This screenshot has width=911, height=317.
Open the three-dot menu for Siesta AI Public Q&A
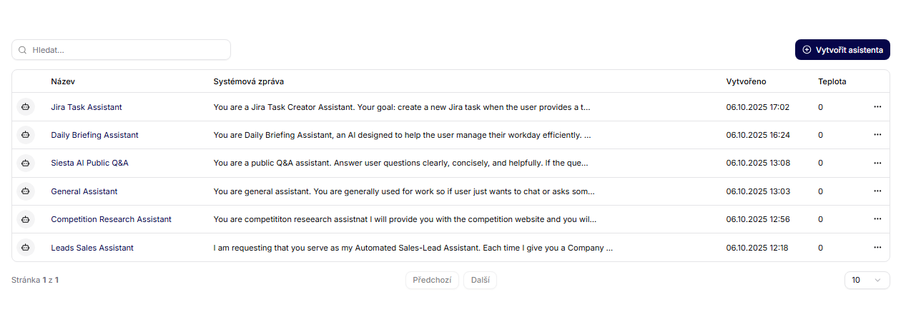(x=877, y=163)
